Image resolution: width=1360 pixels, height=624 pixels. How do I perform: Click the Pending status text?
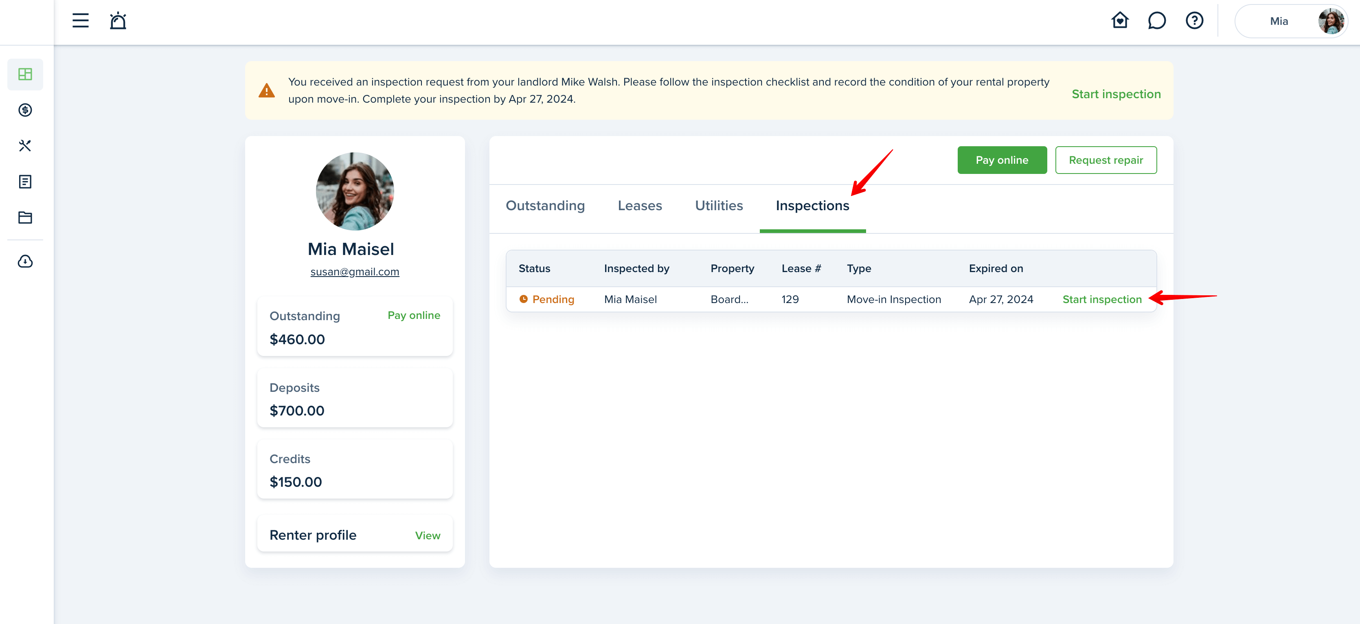tap(553, 299)
